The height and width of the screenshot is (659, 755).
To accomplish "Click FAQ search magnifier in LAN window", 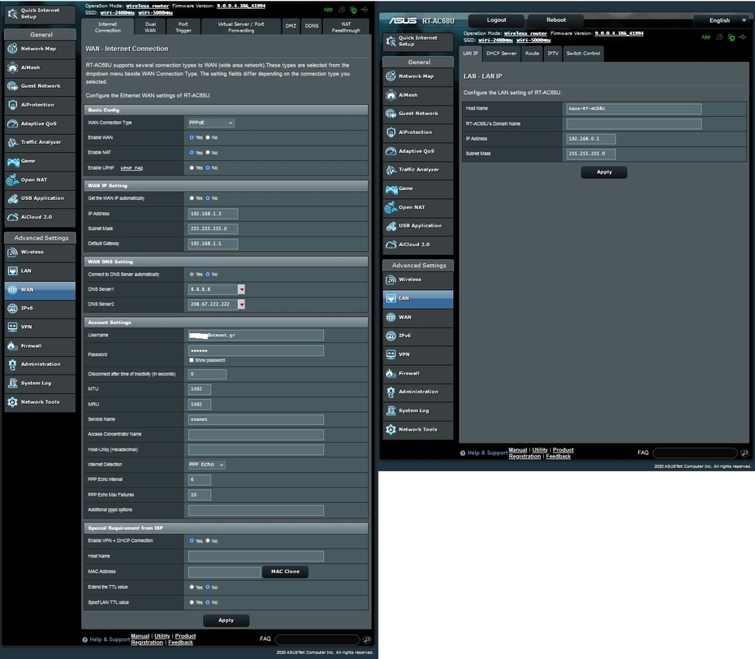I will pyautogui.click(x=745, y=453).
